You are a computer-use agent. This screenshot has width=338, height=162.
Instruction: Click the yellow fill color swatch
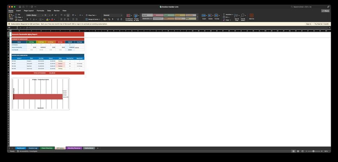tap(47, 20)
